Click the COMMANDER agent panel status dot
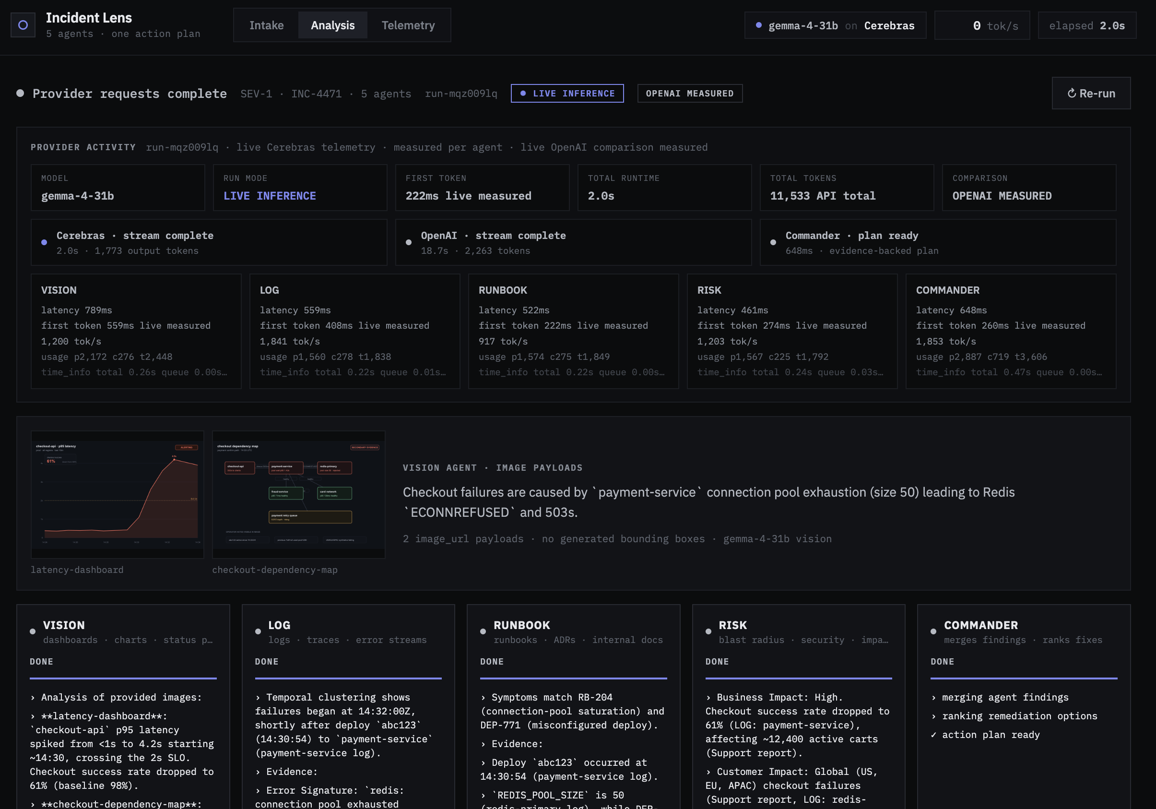1156x809 pixels. coord(934,631)
